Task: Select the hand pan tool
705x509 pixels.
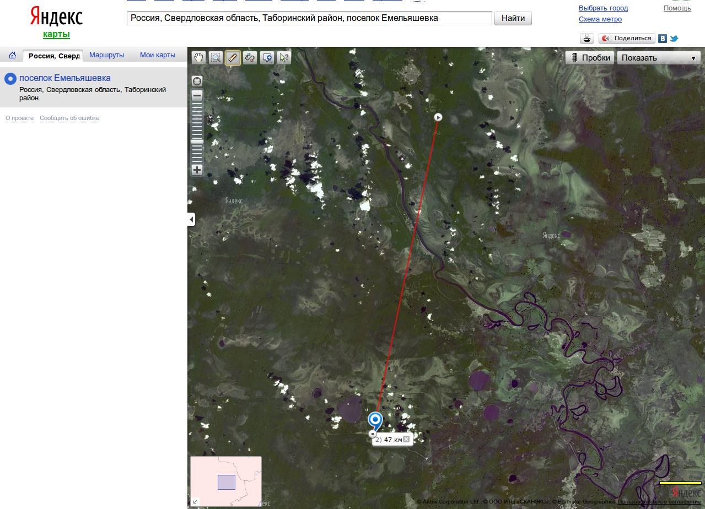Action: pos(198,58)
